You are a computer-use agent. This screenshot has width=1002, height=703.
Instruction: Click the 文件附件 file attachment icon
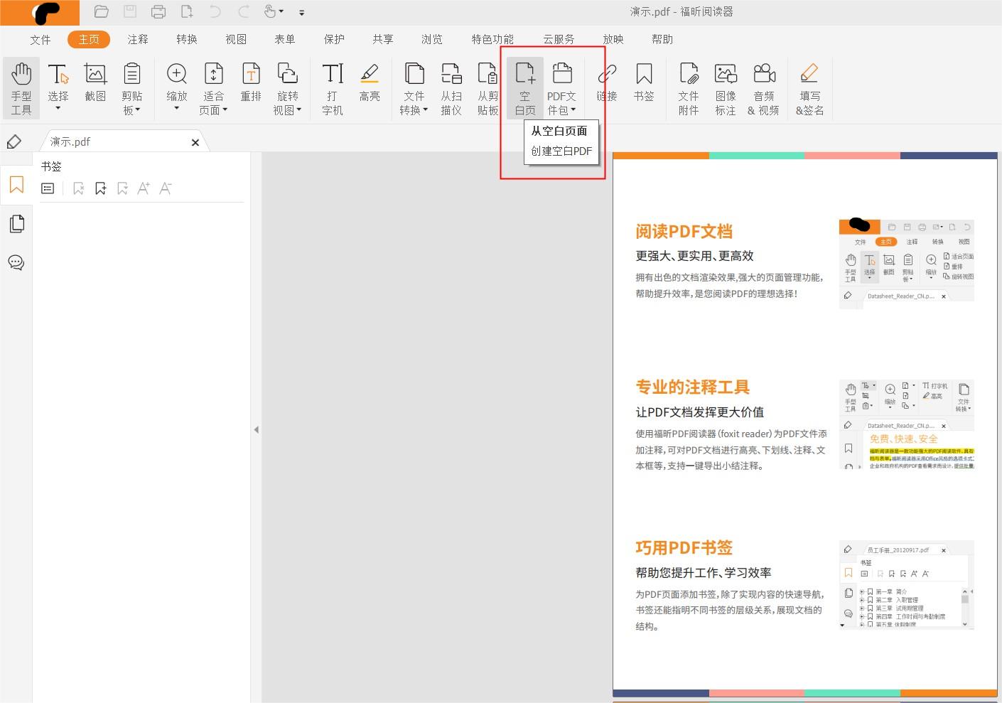tap(688, 87)
